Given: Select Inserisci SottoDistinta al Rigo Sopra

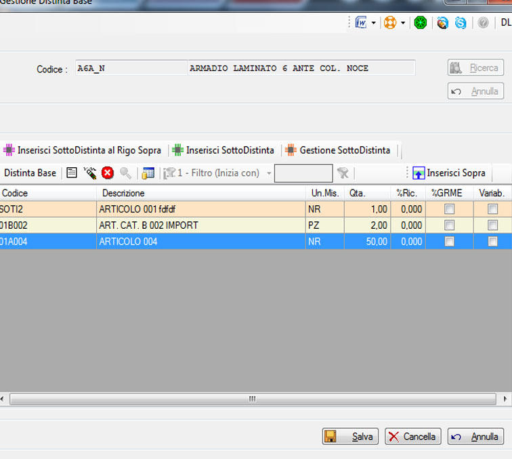Looking at the screenshot, I should click(83, 150).
